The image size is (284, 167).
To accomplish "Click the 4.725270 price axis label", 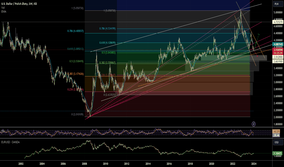I will [278, 22].
